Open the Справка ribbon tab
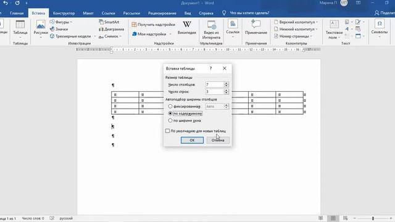 click(206, 13)
